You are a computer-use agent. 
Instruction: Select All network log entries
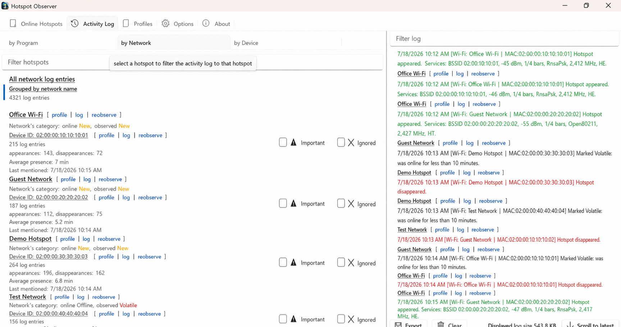coord(42,79)
